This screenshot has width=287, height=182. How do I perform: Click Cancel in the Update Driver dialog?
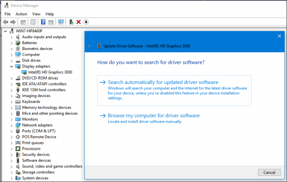[269, 173]
